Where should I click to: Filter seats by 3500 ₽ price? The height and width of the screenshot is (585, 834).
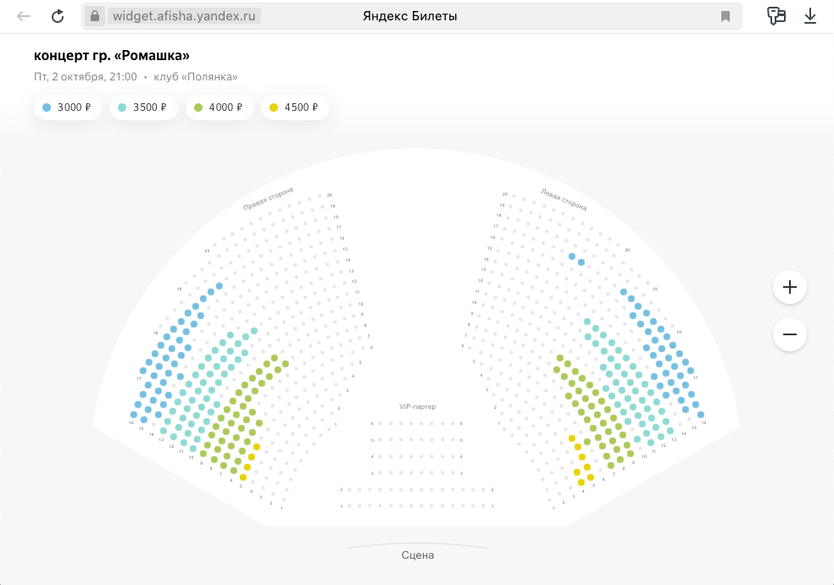click(143, 108)
